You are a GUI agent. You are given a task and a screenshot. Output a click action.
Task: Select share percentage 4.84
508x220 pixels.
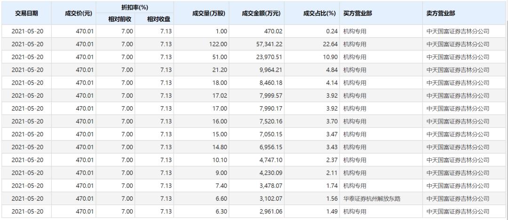point(332,70)
